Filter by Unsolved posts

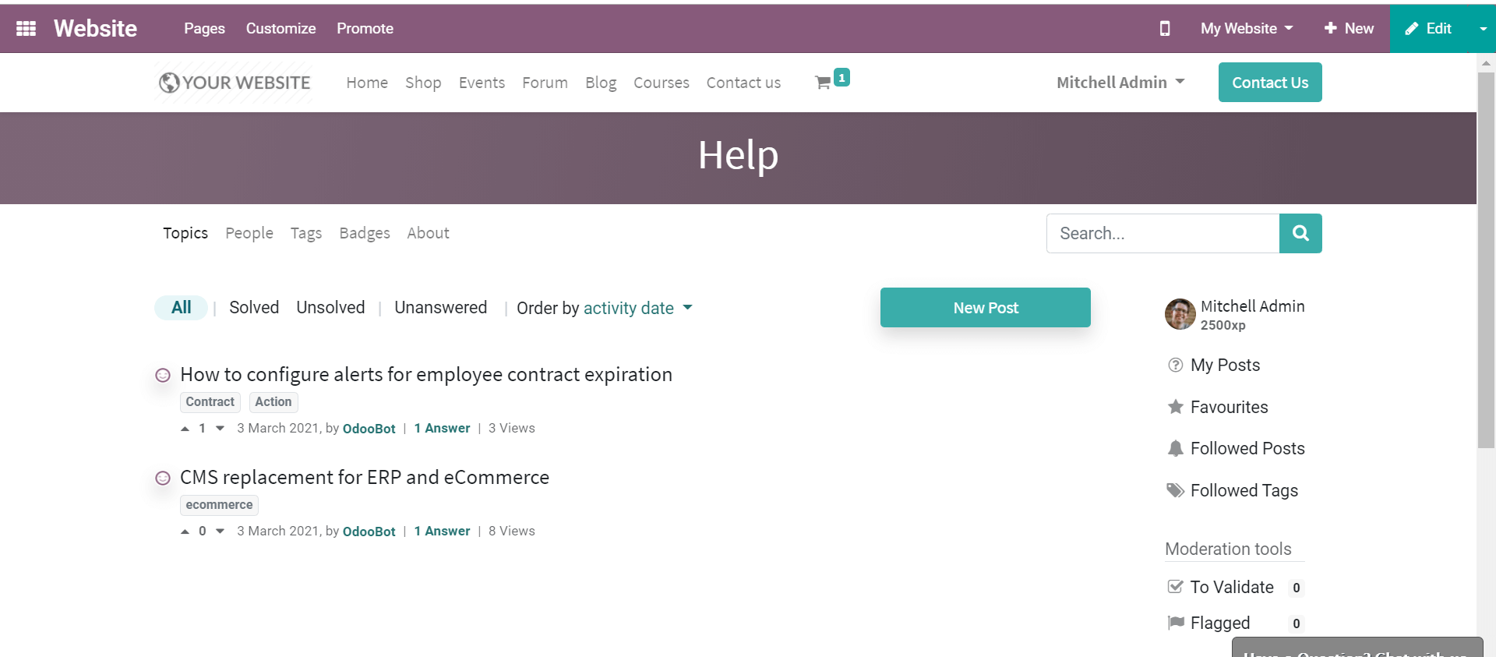point(330,308)
